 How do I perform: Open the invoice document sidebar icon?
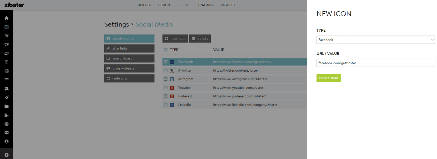6,62
